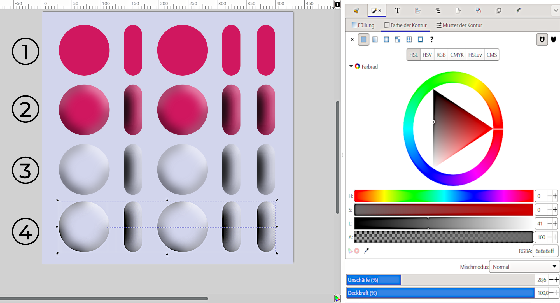Screen dimensions: 560x303
Task: Open the Align and Distribute dialog tab
Action: coord(417,11)
